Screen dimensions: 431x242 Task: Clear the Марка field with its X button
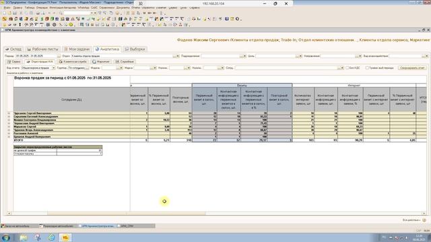point(155,68)
